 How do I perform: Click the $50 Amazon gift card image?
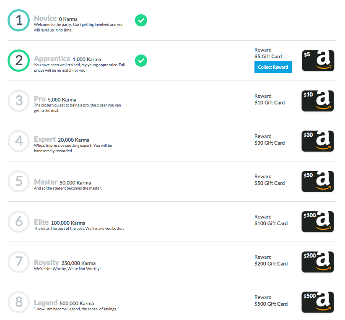[x=317, y=181]
